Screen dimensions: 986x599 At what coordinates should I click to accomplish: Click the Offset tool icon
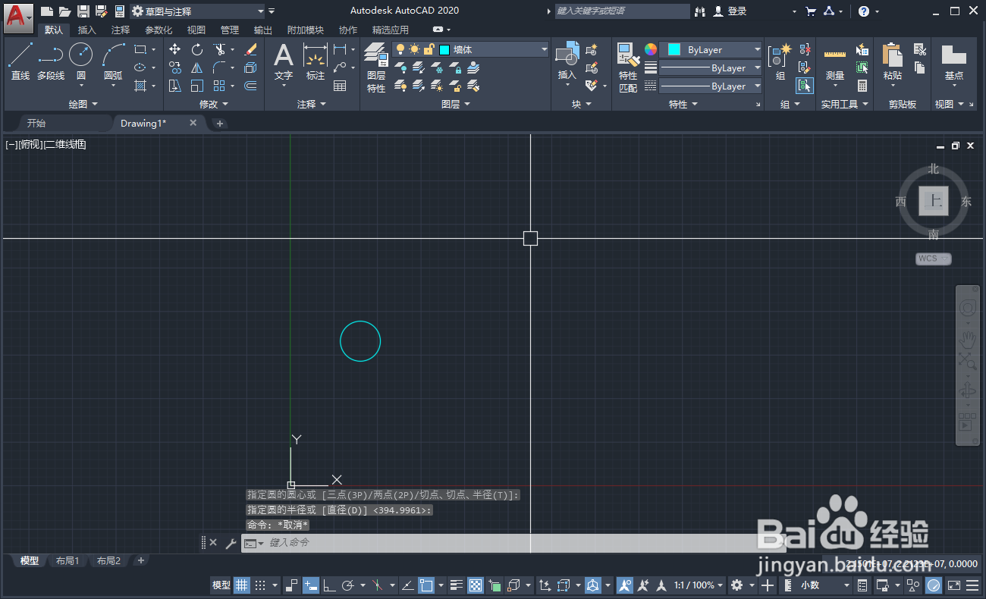[251, 86]
